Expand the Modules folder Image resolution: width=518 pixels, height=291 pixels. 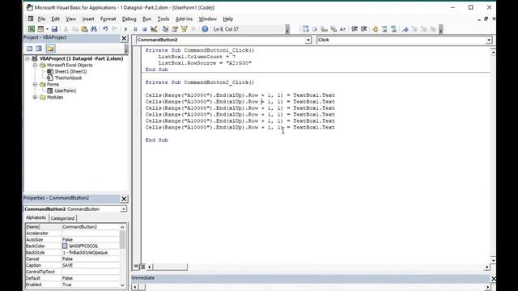pyautogui.click(x=35, y=97)
